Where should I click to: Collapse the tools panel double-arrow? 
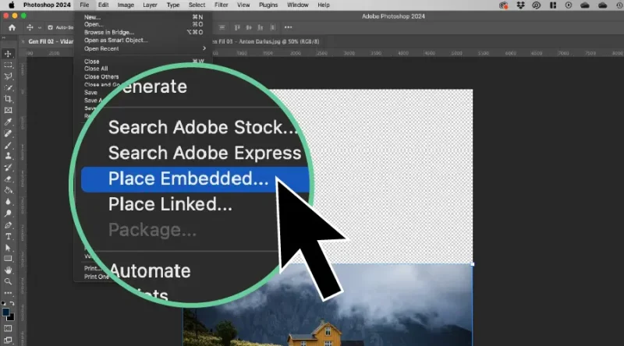[4, 38]
